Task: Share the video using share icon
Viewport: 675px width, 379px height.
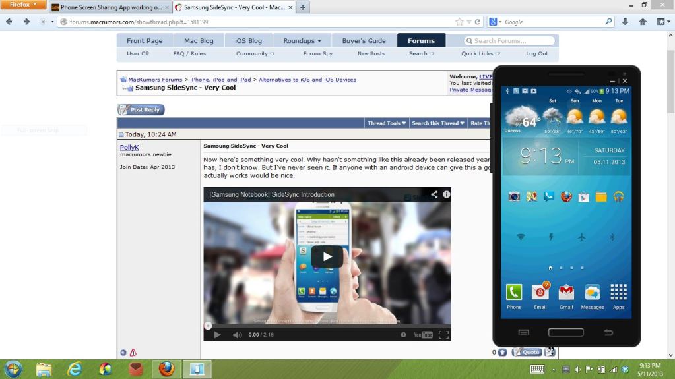Action: [x=434, y=194]
